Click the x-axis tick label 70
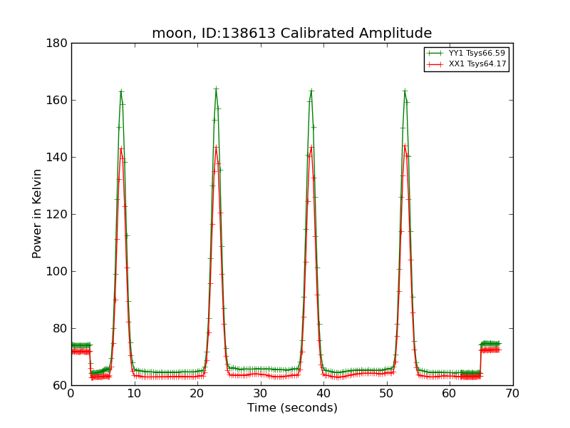570x428 pixels. pyautogui.click(x=513, y=394)
